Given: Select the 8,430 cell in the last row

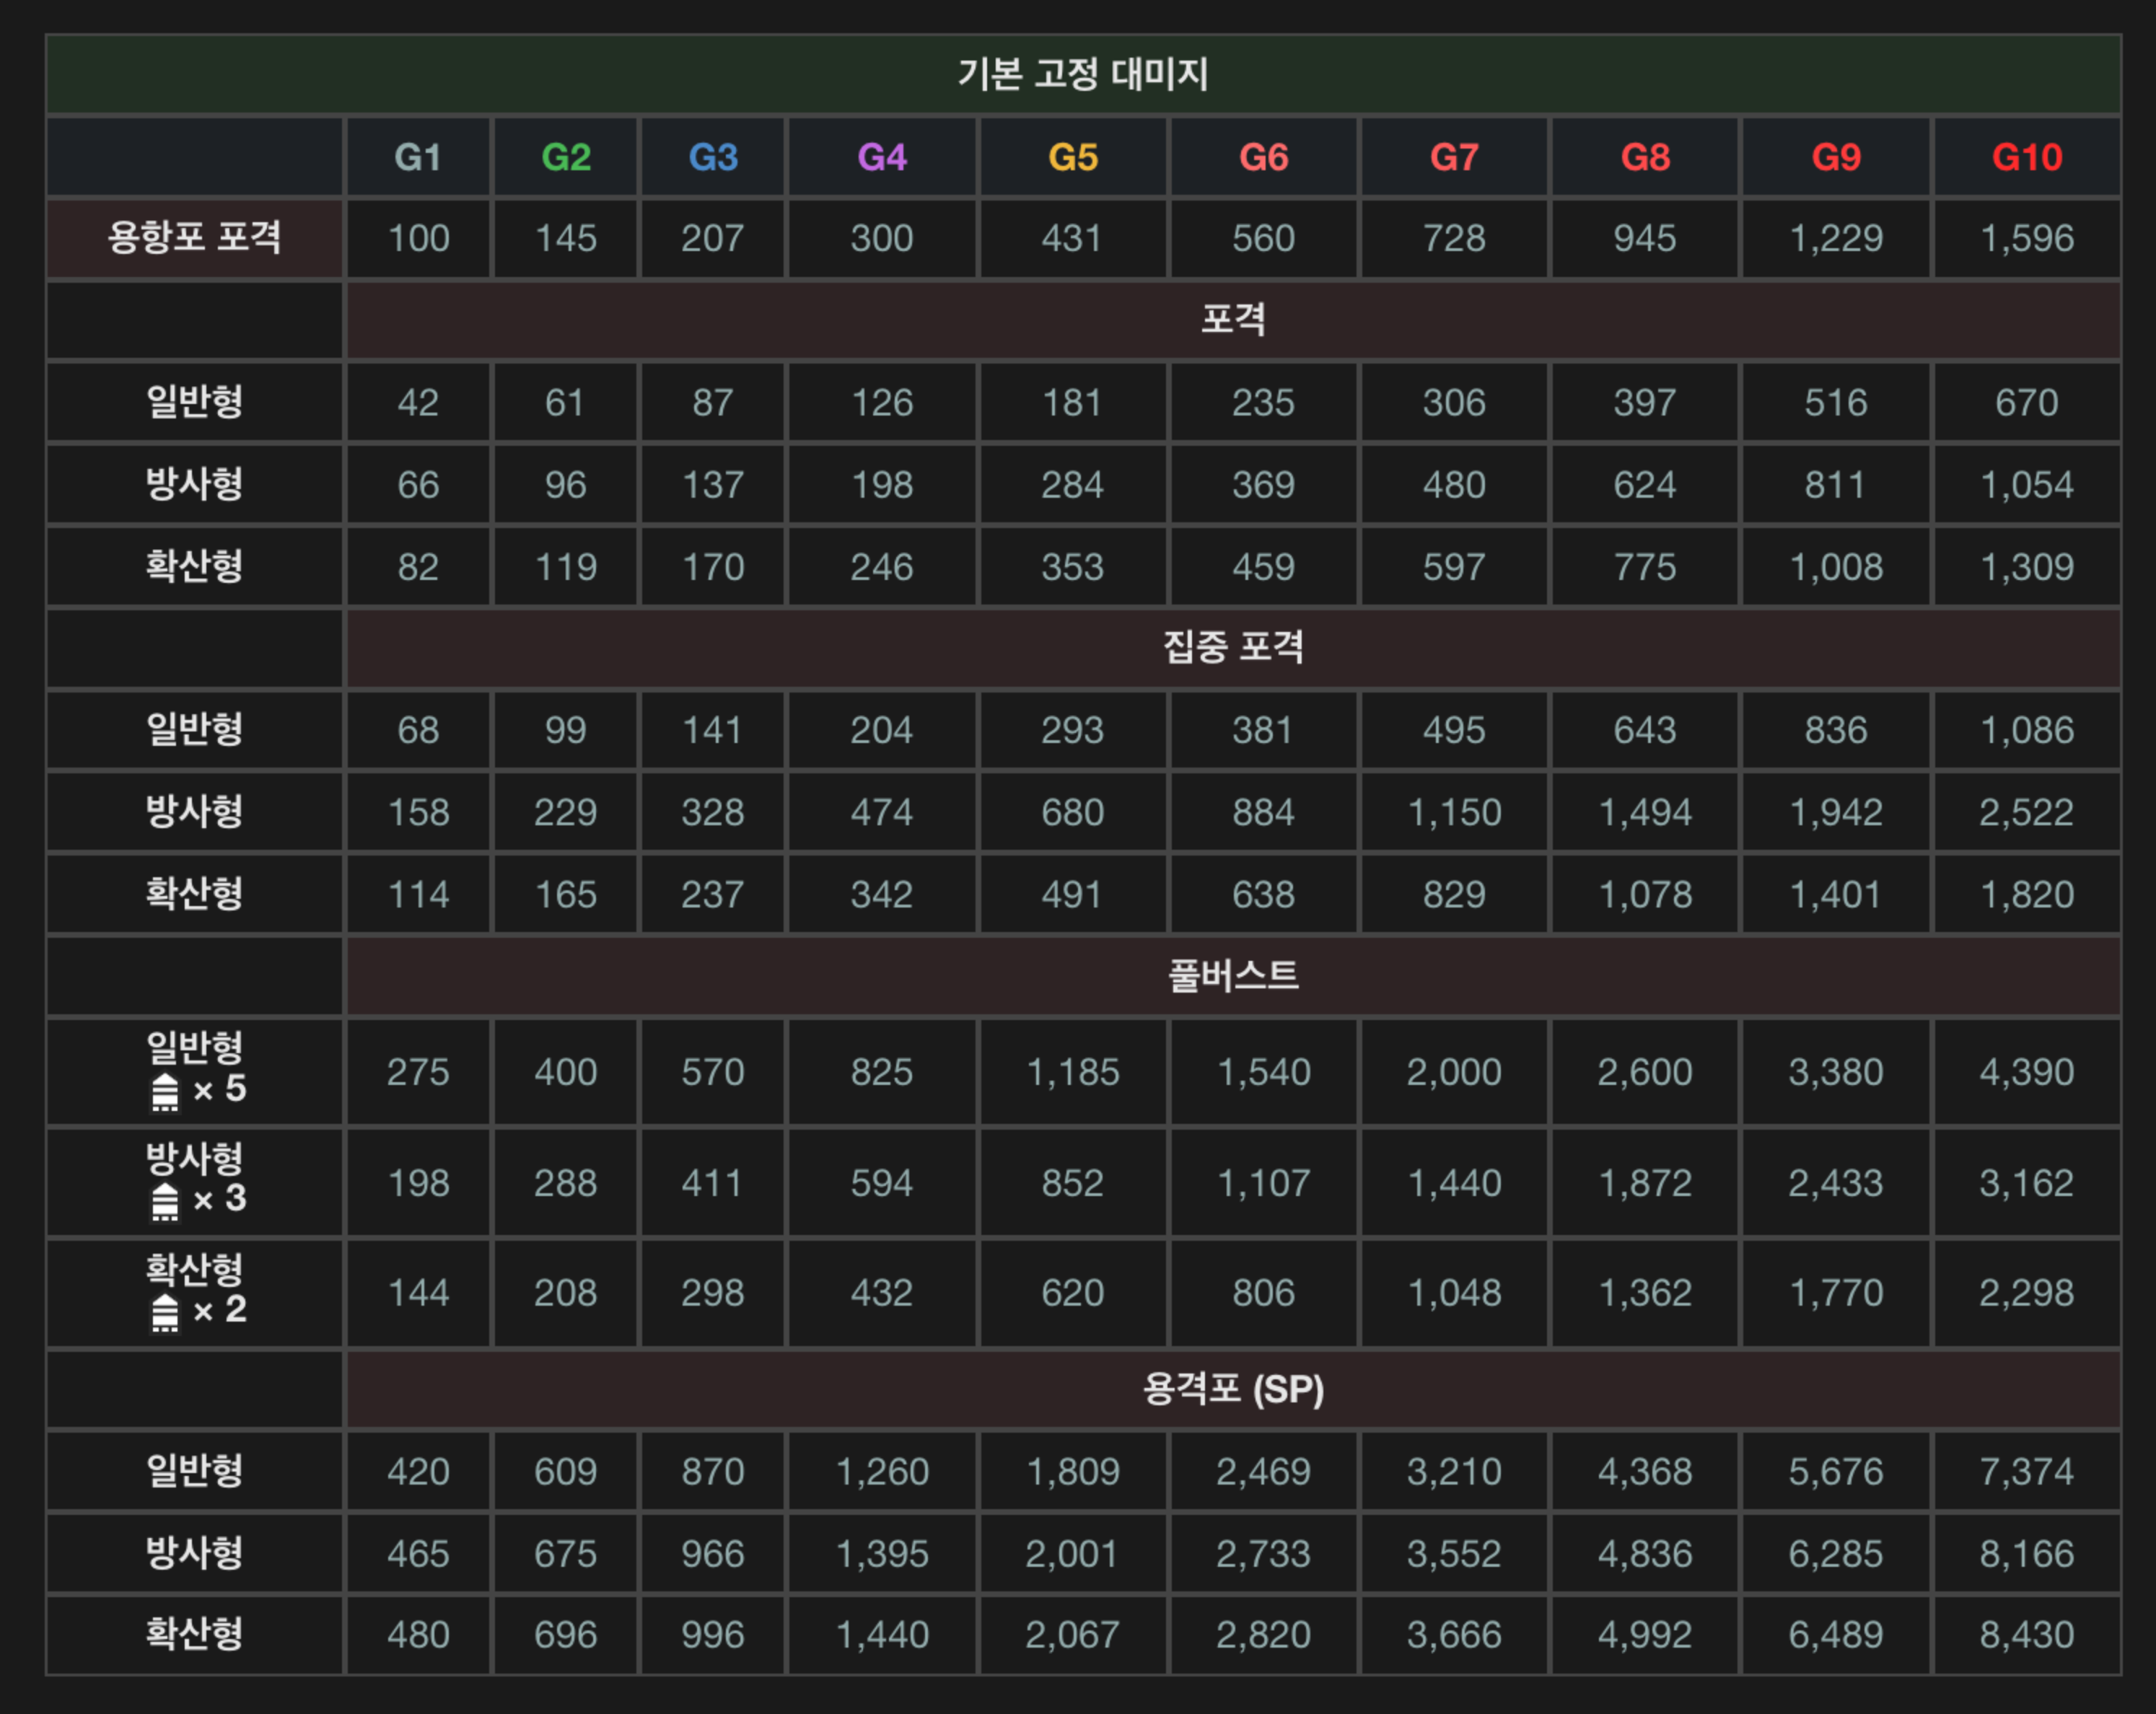Looking at the screenshot, I should coord(2027,1635).
